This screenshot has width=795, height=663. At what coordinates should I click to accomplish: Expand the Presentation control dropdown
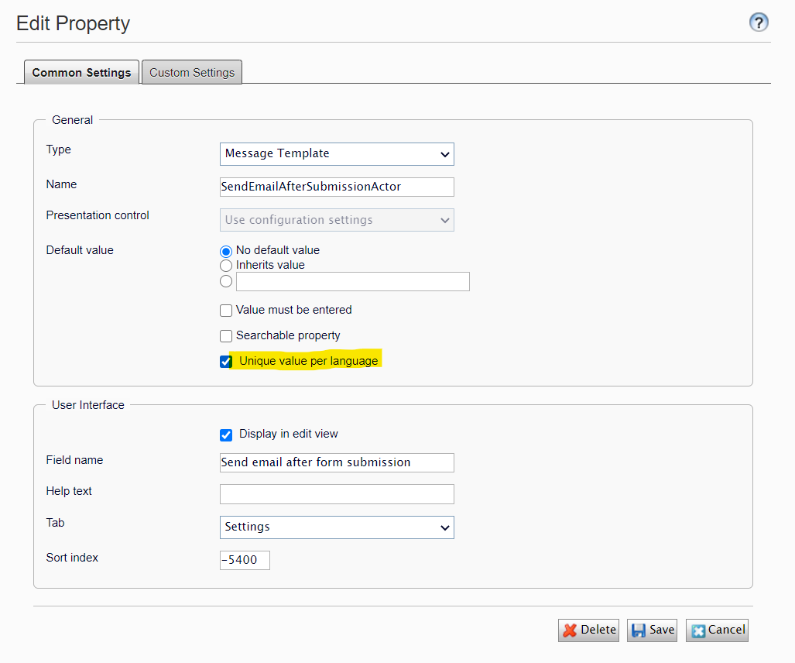[337, 220]
